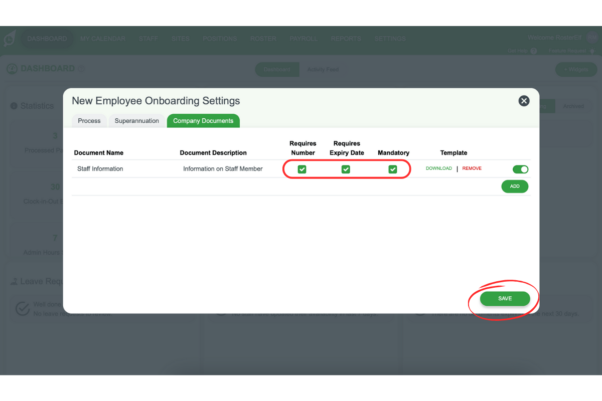Open SETTINGS in the top navigation
This screenshot has width=602, height=401.
(390, 39)
